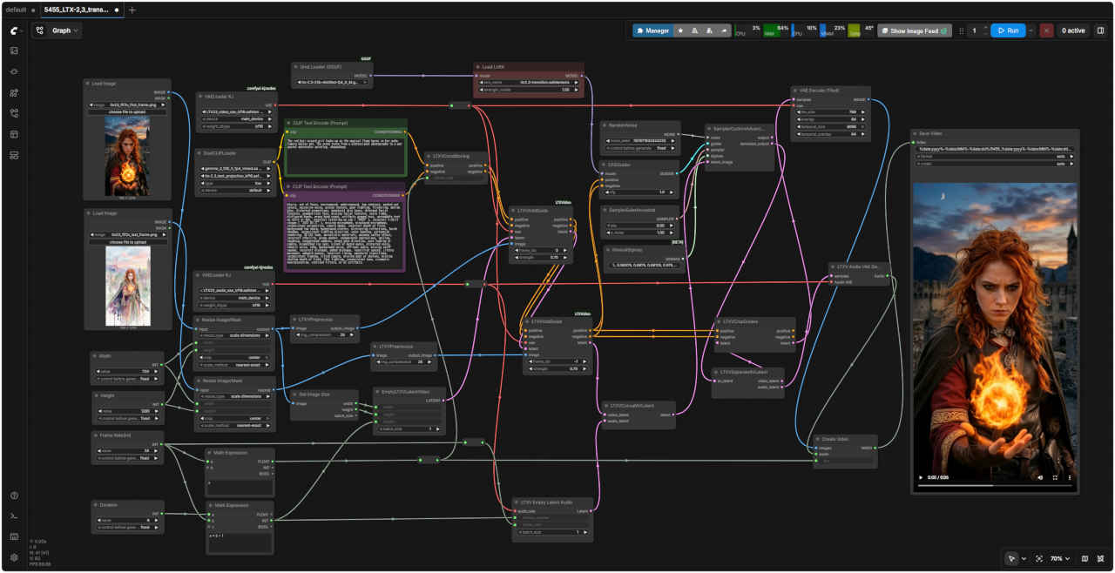Mute the video preview volume
This screenshot has height=573, width=1115.
[x=1040, y=477]
